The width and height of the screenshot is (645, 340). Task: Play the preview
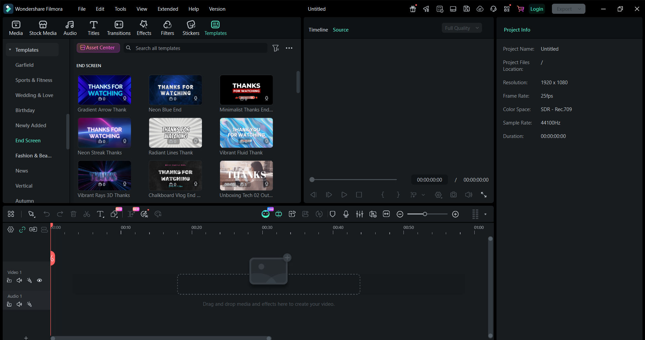coord(344,195)
